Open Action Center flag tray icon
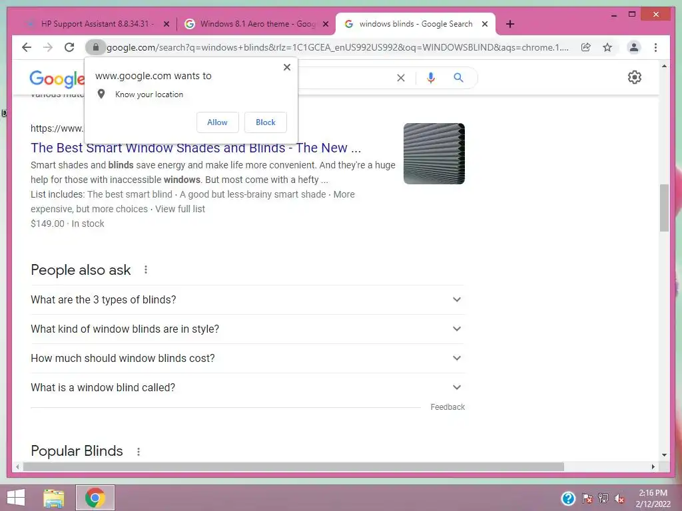 click(x=587, y=498)
